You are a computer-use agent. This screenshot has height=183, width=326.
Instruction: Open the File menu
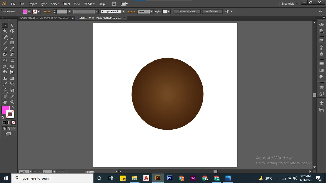click(13, 4)
